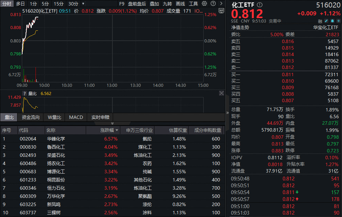Enable the 九转 nine-turn indicator
Screen dimensions: 342x217
click(167, 3)
